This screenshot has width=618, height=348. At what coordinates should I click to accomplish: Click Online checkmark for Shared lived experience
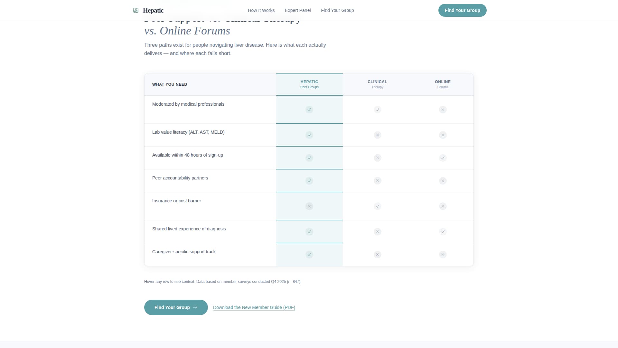[443, 232]
